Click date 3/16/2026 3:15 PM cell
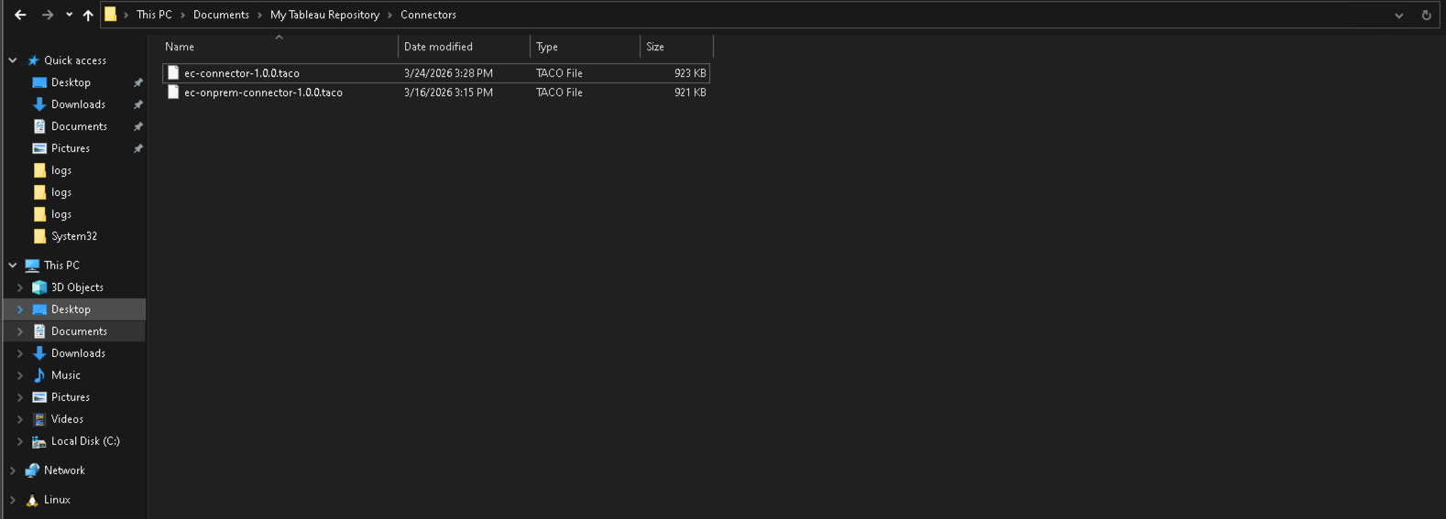The height and width of the screenshot is (519, 1446). coord(448,92)
